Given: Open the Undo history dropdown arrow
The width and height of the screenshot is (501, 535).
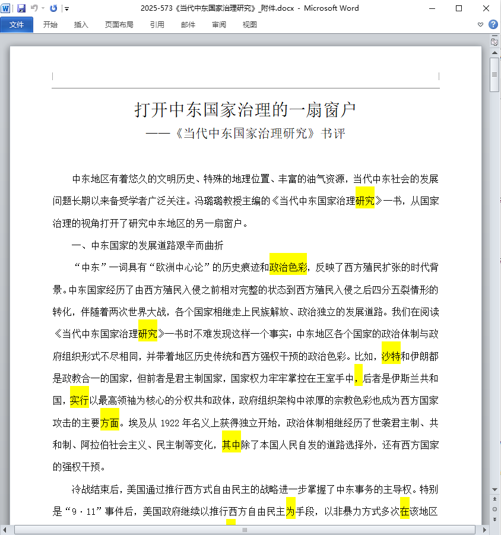Looking at the screenshot, I should [x=43, y=8].
